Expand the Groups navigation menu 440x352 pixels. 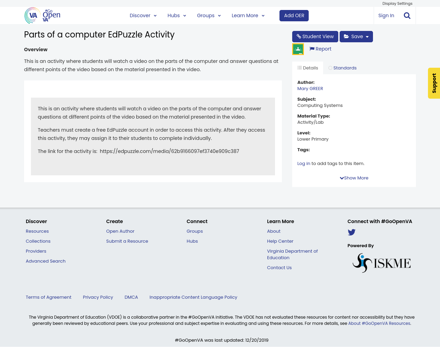[x=209, y=15]
